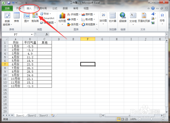Image resolution: width=170 pixels, height=123 pixels.
Task: Click the zoom out minus button
Action: click(x=140, y=119)
